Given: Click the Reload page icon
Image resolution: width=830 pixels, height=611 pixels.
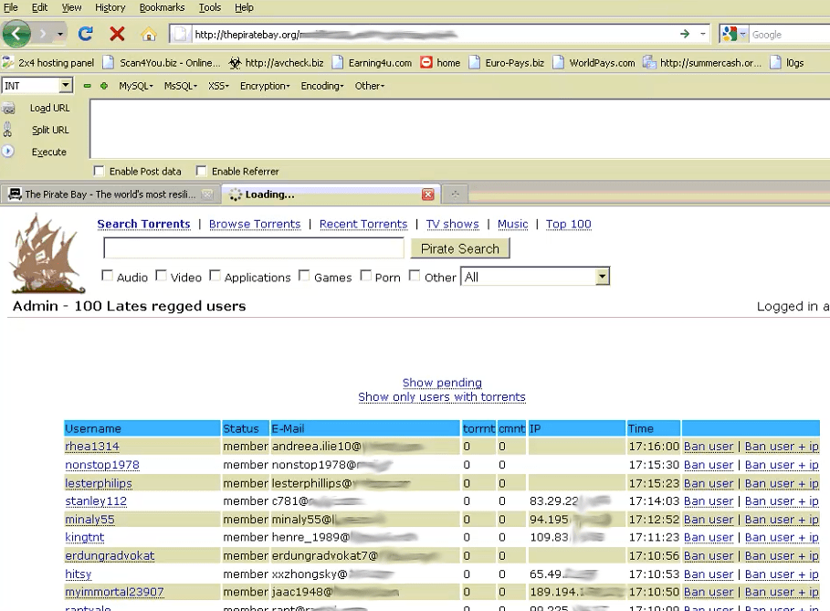Looking at the screenshot, I should click(85, 33).
